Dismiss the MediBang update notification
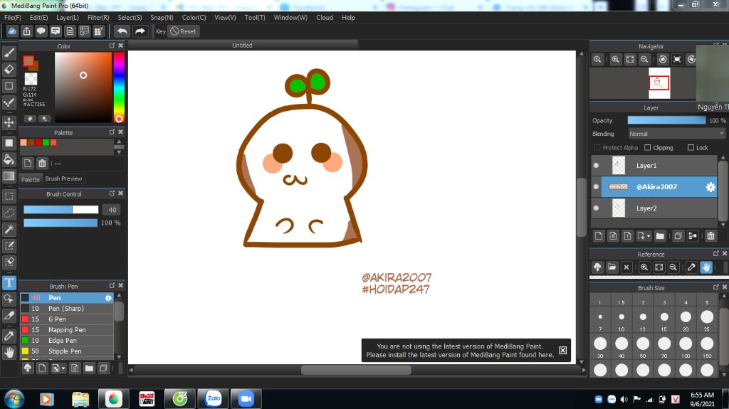The height and width of the screenshot is (409, 729). click(562, 351)
